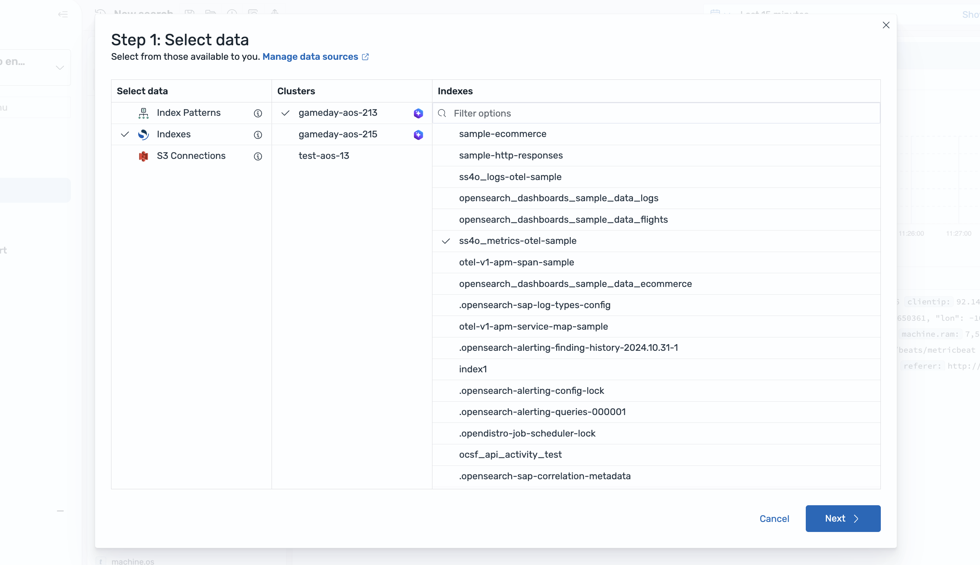
Task: Expand the Index Patterns data type
Action: [189, 113]
